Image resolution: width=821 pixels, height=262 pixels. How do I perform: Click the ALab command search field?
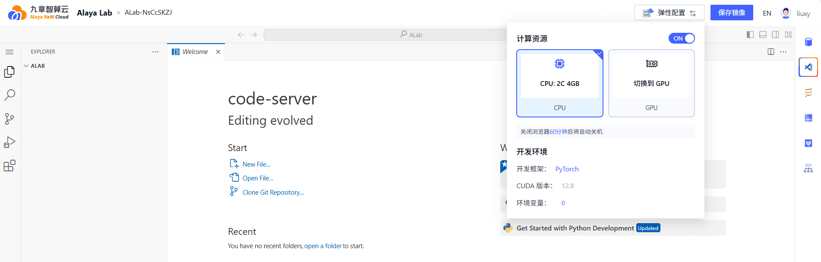pos(385,35)
